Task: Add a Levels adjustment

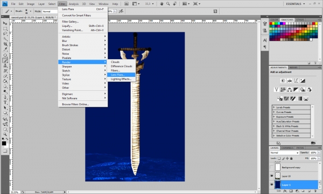Action: pyautogui.click(x=290, y=81)
